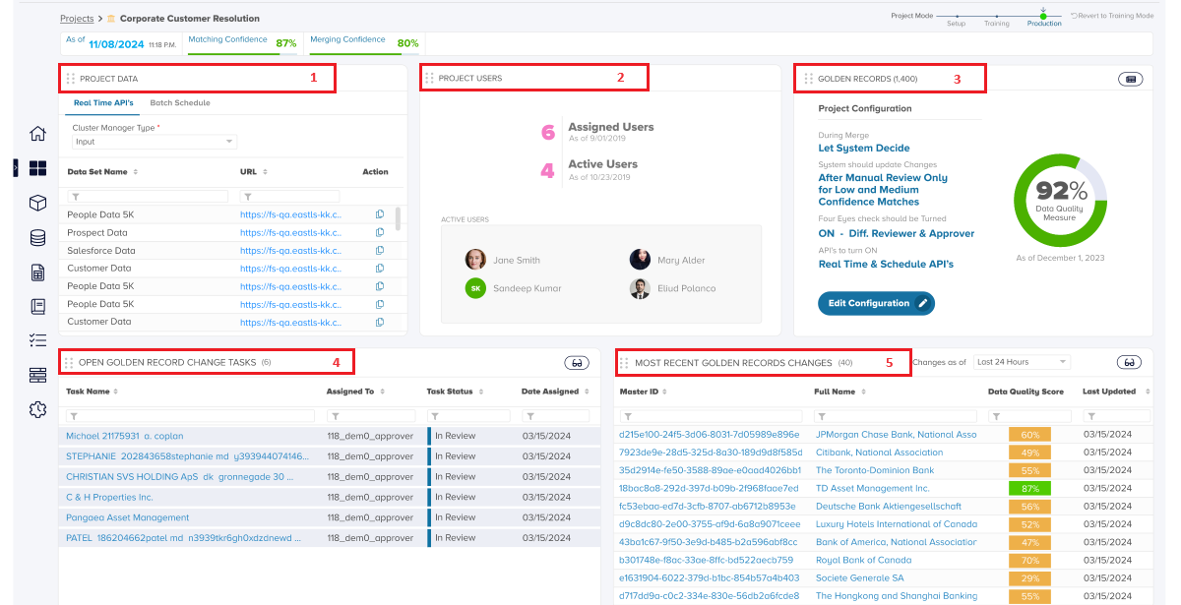1181x605 pixels.
Task: Copy the URL for Prospect Data row
Action: pyautogui.click(x=379, y=233)
